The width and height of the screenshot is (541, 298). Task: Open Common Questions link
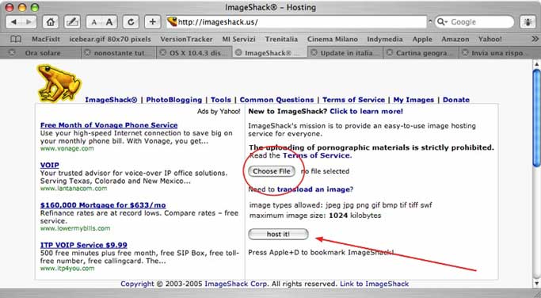(276, 99)
